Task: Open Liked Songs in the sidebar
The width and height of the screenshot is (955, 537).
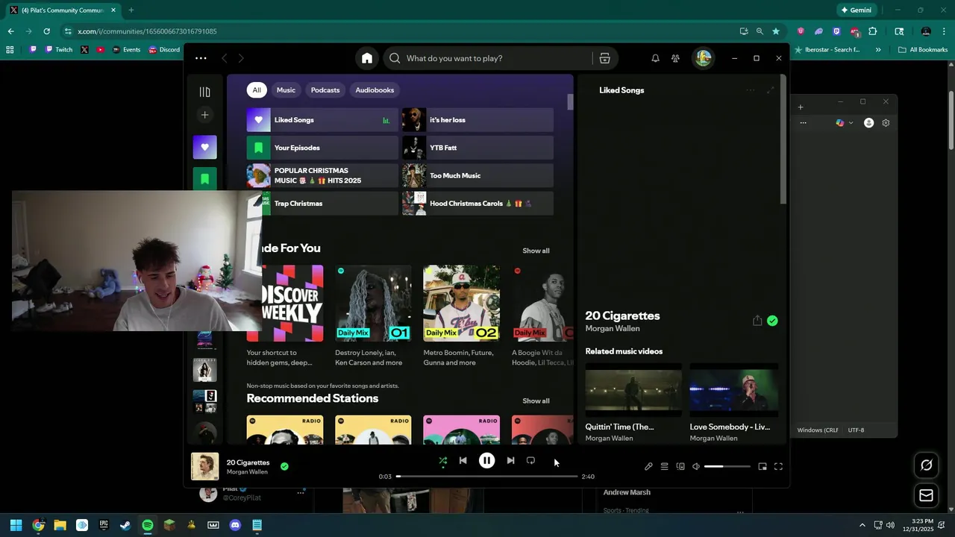Action: 205,147
